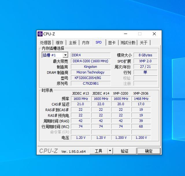185x176 pixels.
Task: Click the XMP-2936 column header
Action: [x=141, y=93]
